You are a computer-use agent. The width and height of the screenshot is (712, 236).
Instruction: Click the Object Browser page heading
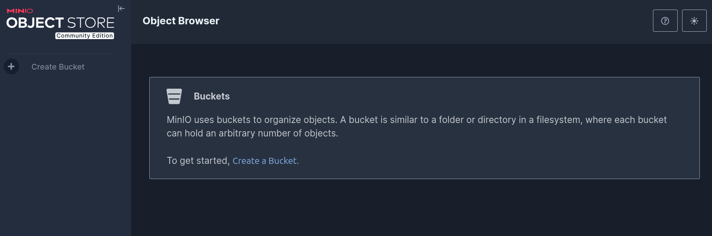coord(181,21)
